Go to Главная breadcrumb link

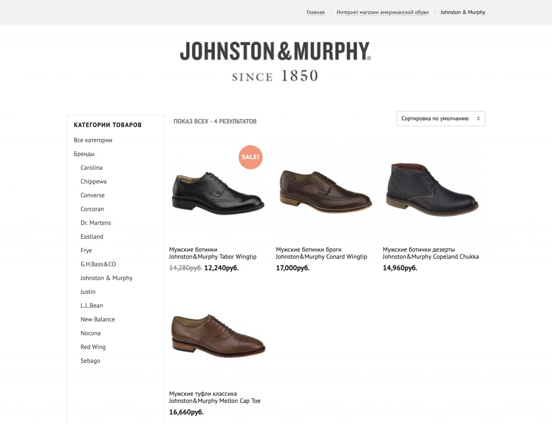tap(315, 12)
